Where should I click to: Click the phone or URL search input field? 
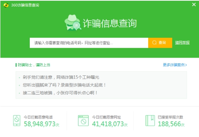pos(89,43)
